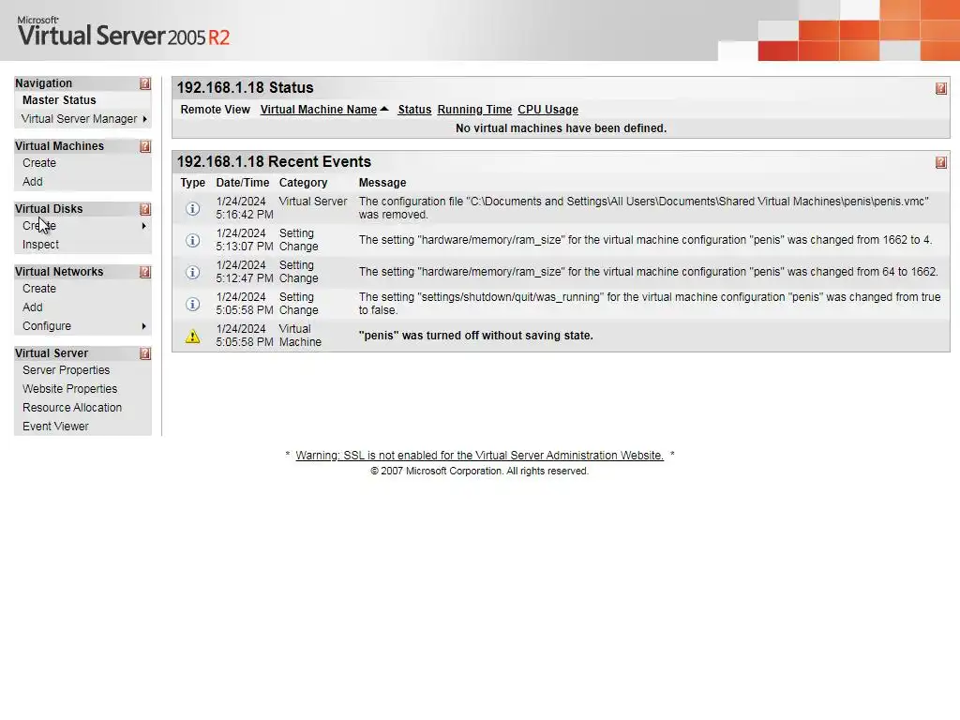Screen dimensions: 960x720
Task: Open Master Status page
Action: tap(59, 100)
